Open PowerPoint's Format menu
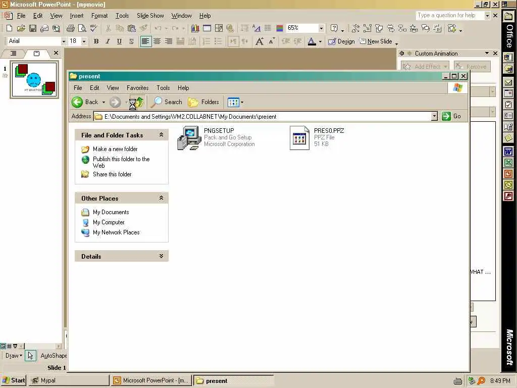 click(x=99, y=16)
